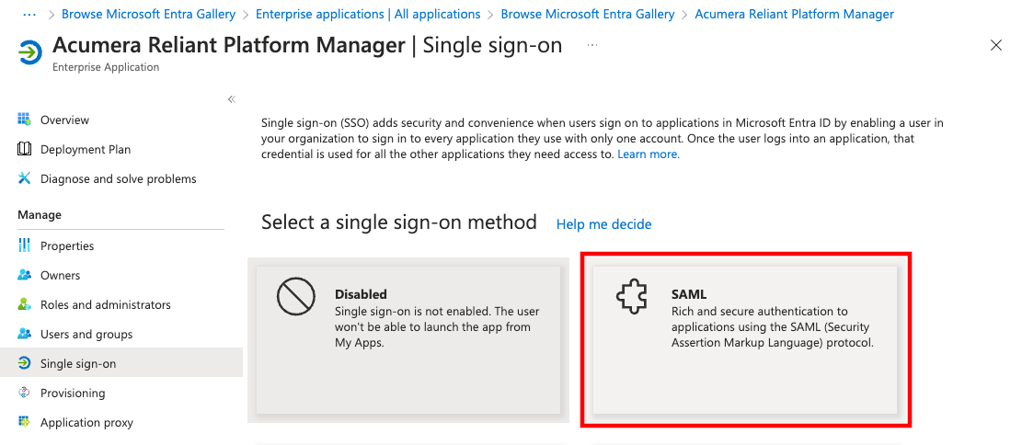Click the Overview grid icon in sidebar
The height and width of the screenshot is (445, 1022).
click(x=24, y=120)
